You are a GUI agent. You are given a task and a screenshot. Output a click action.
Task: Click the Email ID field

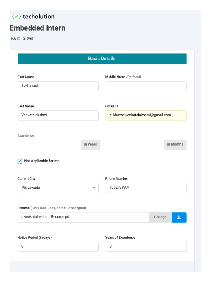[146, 116]
